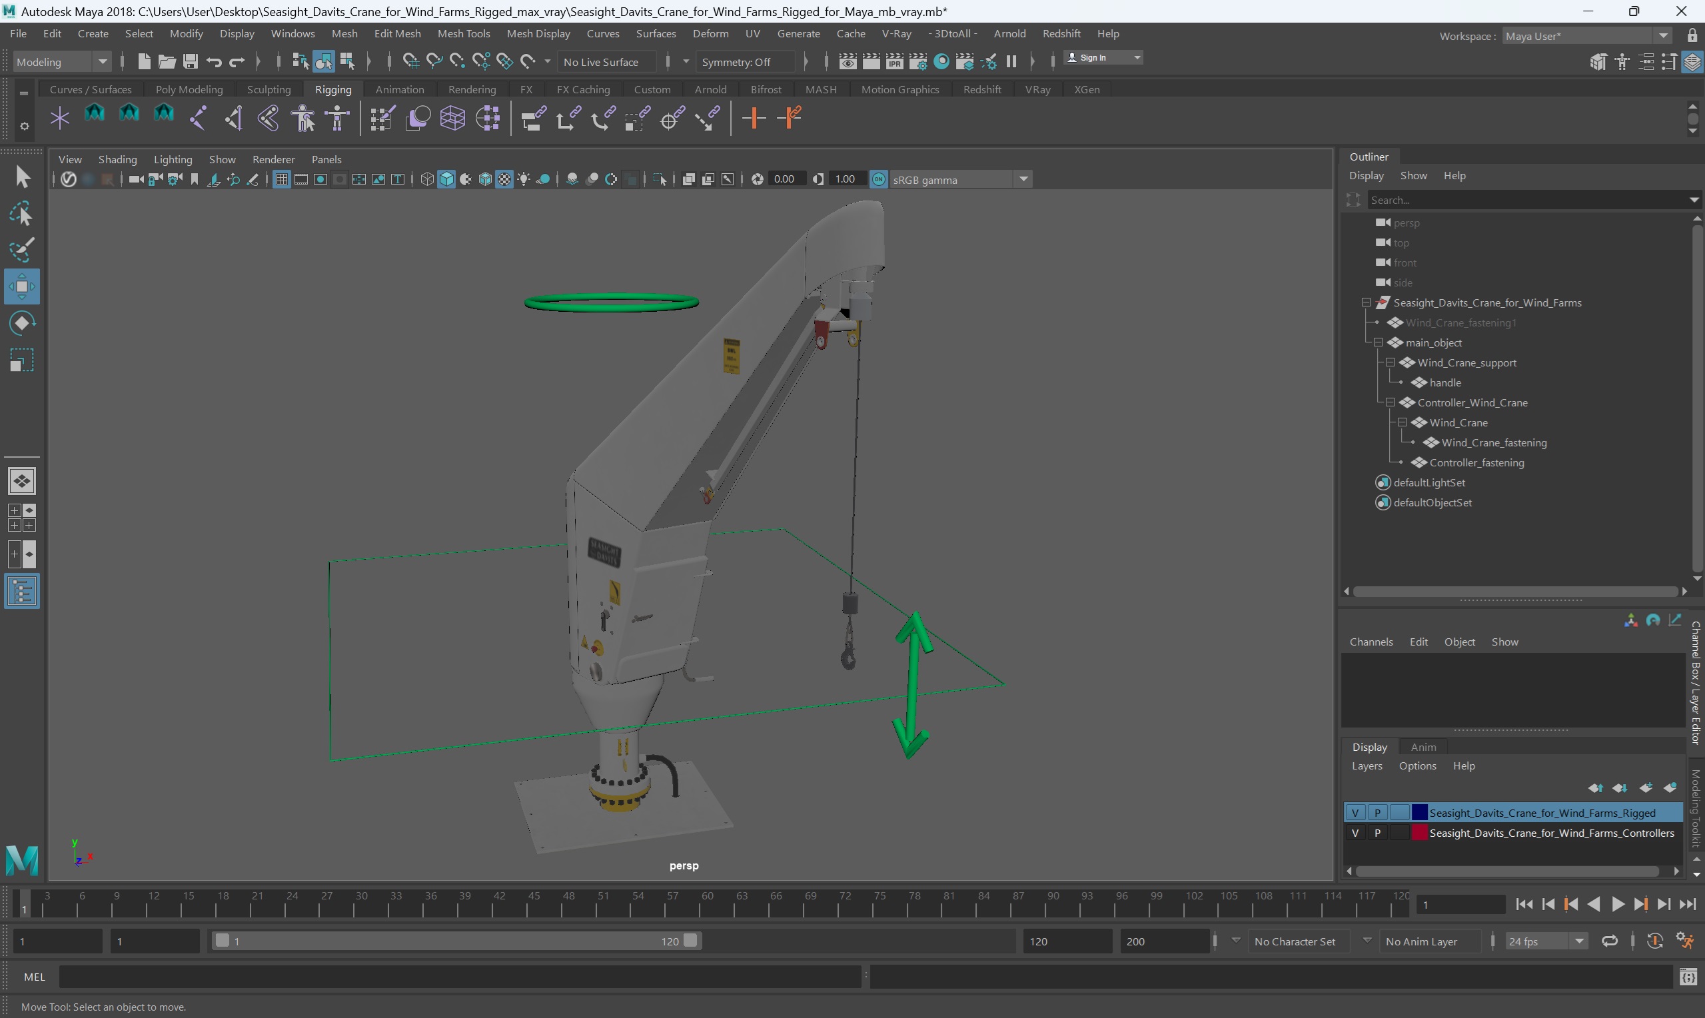This screenshot has width=1705, height=1018.
Task: Click the Play forwards button
Action: click(1617, 904)
